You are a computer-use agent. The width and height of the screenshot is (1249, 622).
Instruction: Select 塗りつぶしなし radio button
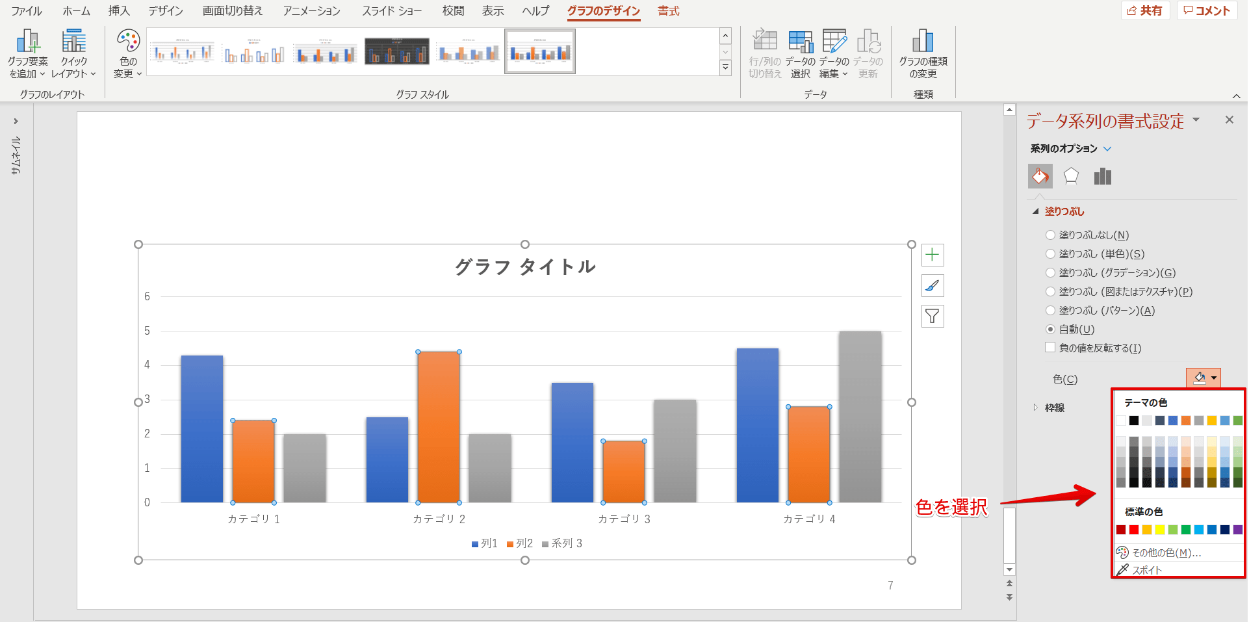click(x=1050, y=235)
